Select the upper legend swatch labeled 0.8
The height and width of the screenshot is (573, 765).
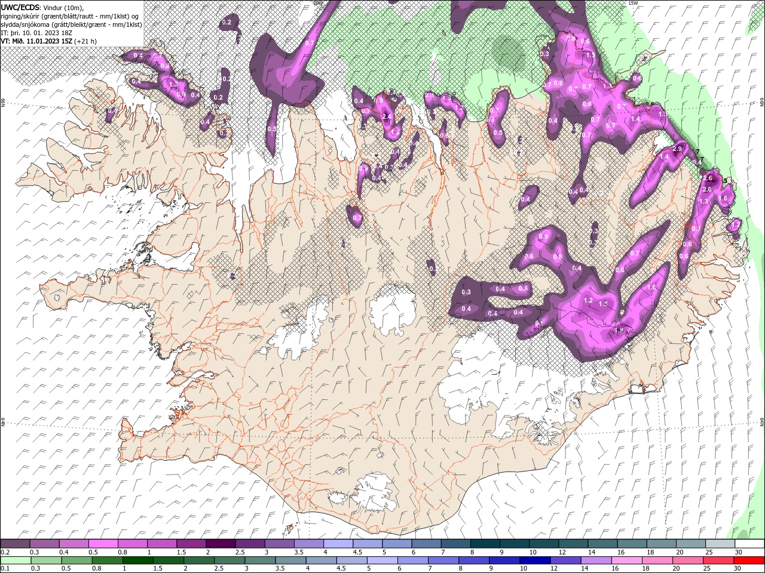tap(132, 544)
